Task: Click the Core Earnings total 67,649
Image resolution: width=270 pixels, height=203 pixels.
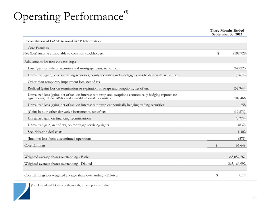Action: click(x=239, y=145)
